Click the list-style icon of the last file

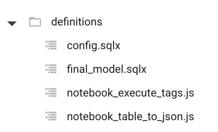coord(51,116)
